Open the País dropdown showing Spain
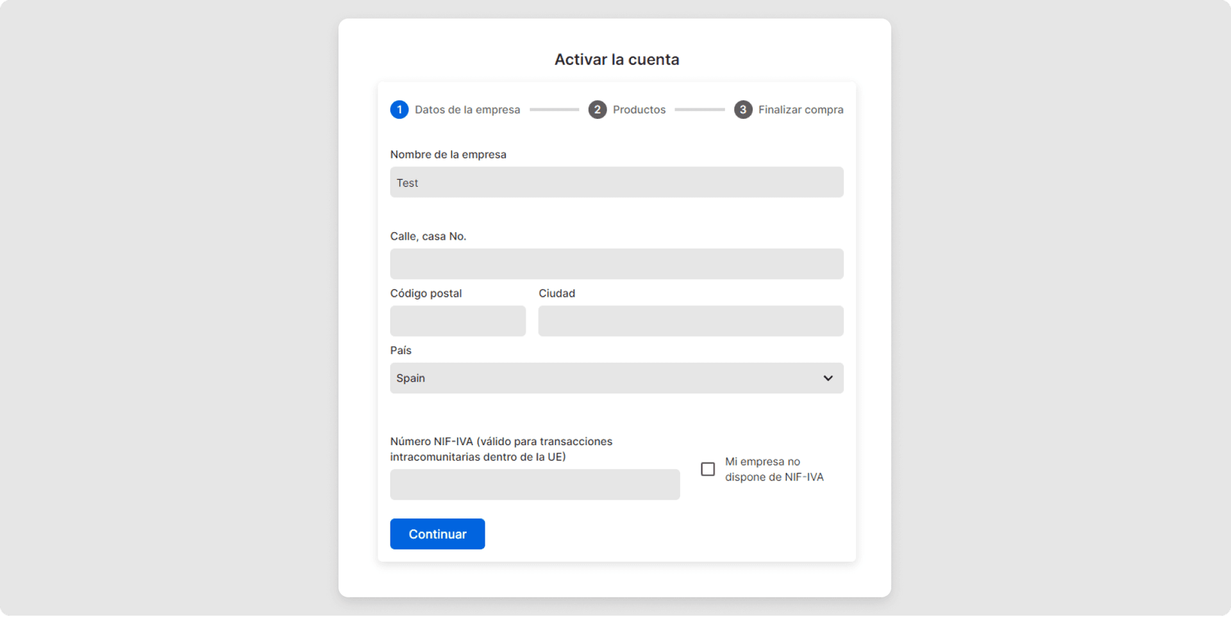The image size is (1231, 617). click(615, 378)
